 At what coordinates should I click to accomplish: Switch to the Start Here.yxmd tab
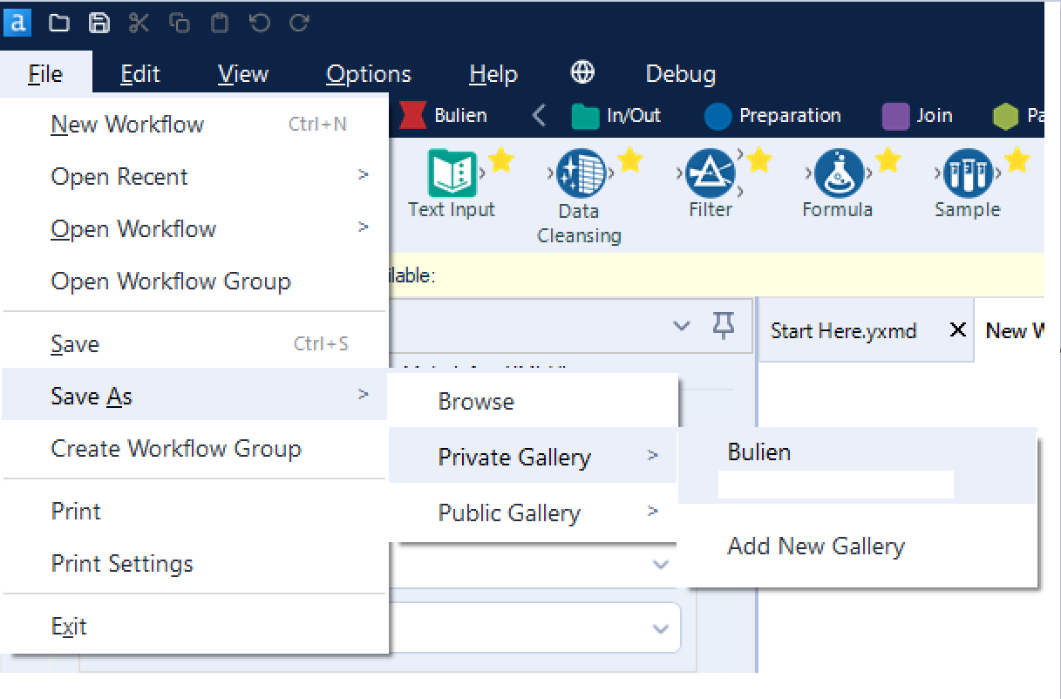842,330
